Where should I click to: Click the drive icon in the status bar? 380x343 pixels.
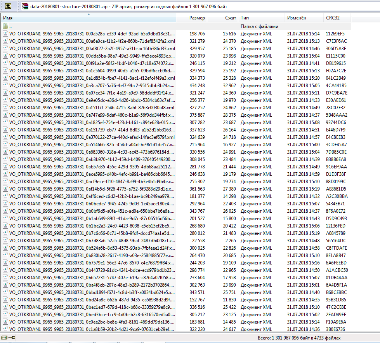pyautogui.click(x=4, y=338)
